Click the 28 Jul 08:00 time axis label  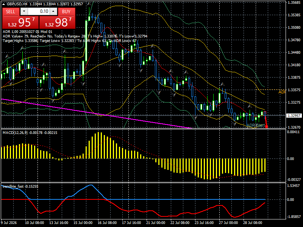pos(253,222)
